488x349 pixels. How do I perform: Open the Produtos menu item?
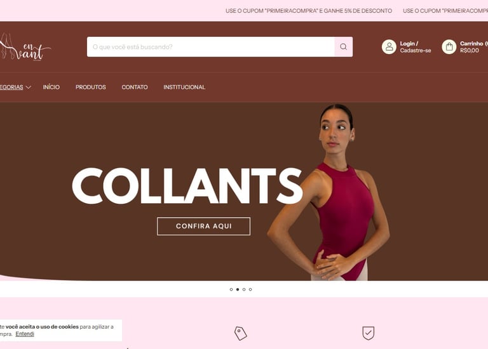click(91, 88)
